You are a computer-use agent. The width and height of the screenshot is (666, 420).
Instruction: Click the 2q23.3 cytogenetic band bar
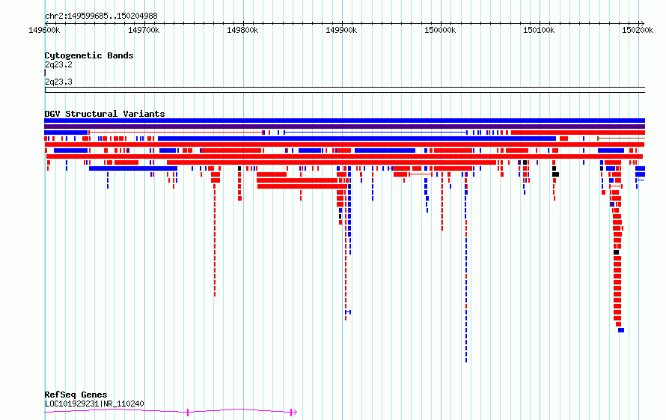tap(345, 90)
